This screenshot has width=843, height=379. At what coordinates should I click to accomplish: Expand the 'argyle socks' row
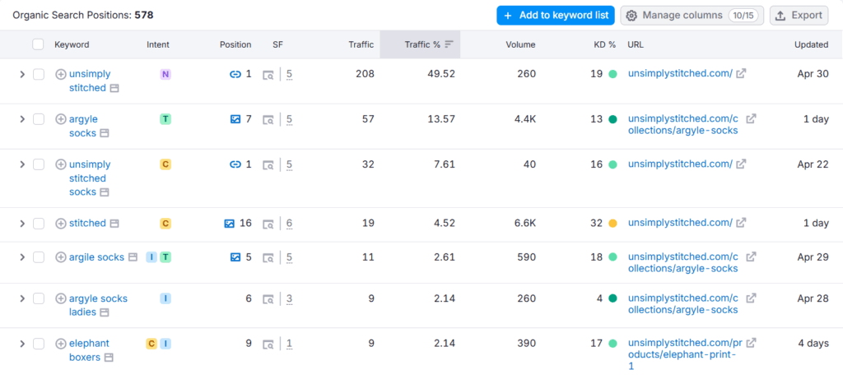click(x=22, y=119)
